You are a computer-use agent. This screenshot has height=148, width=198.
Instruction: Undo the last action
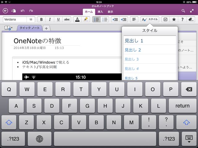point(23,11)
